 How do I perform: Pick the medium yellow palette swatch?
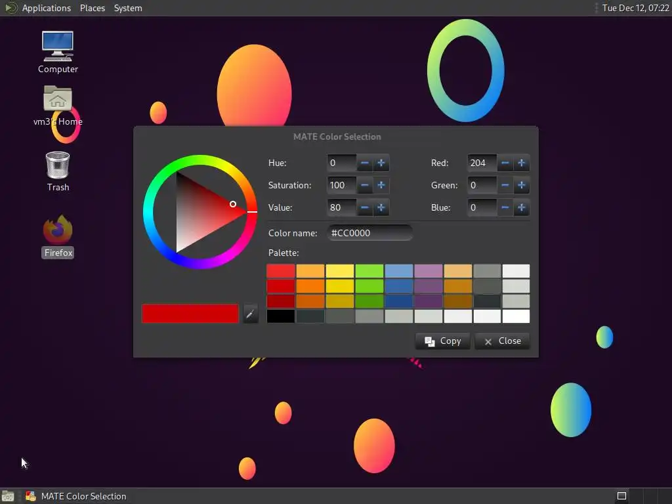(340, 286)
